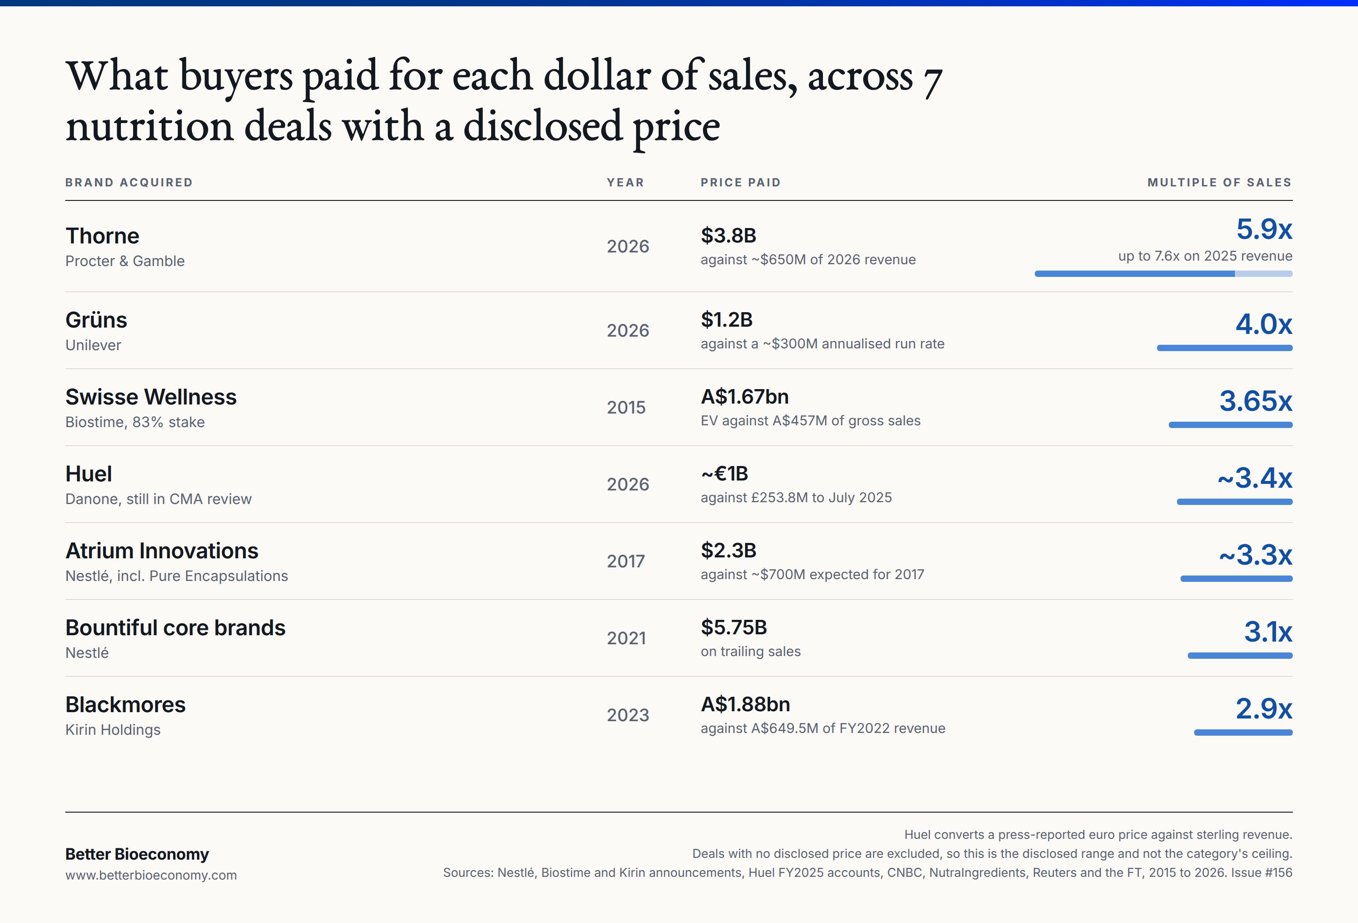Click the Grüns 4.0x bar
The image size is (1358, 923).
[x=1225, y=348]
